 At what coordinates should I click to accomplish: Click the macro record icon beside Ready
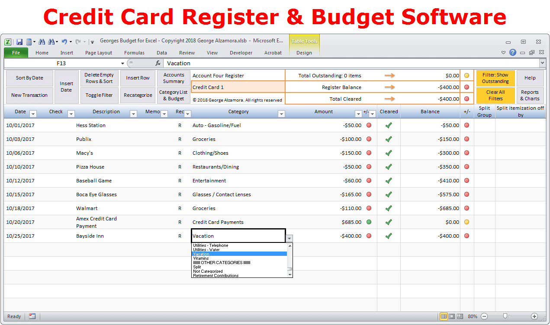[32, 316]
